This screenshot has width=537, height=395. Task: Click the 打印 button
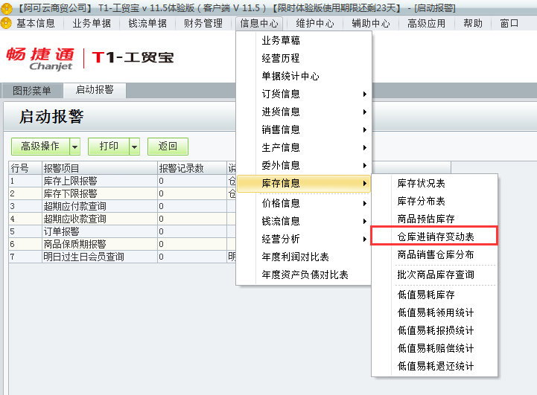109,147
